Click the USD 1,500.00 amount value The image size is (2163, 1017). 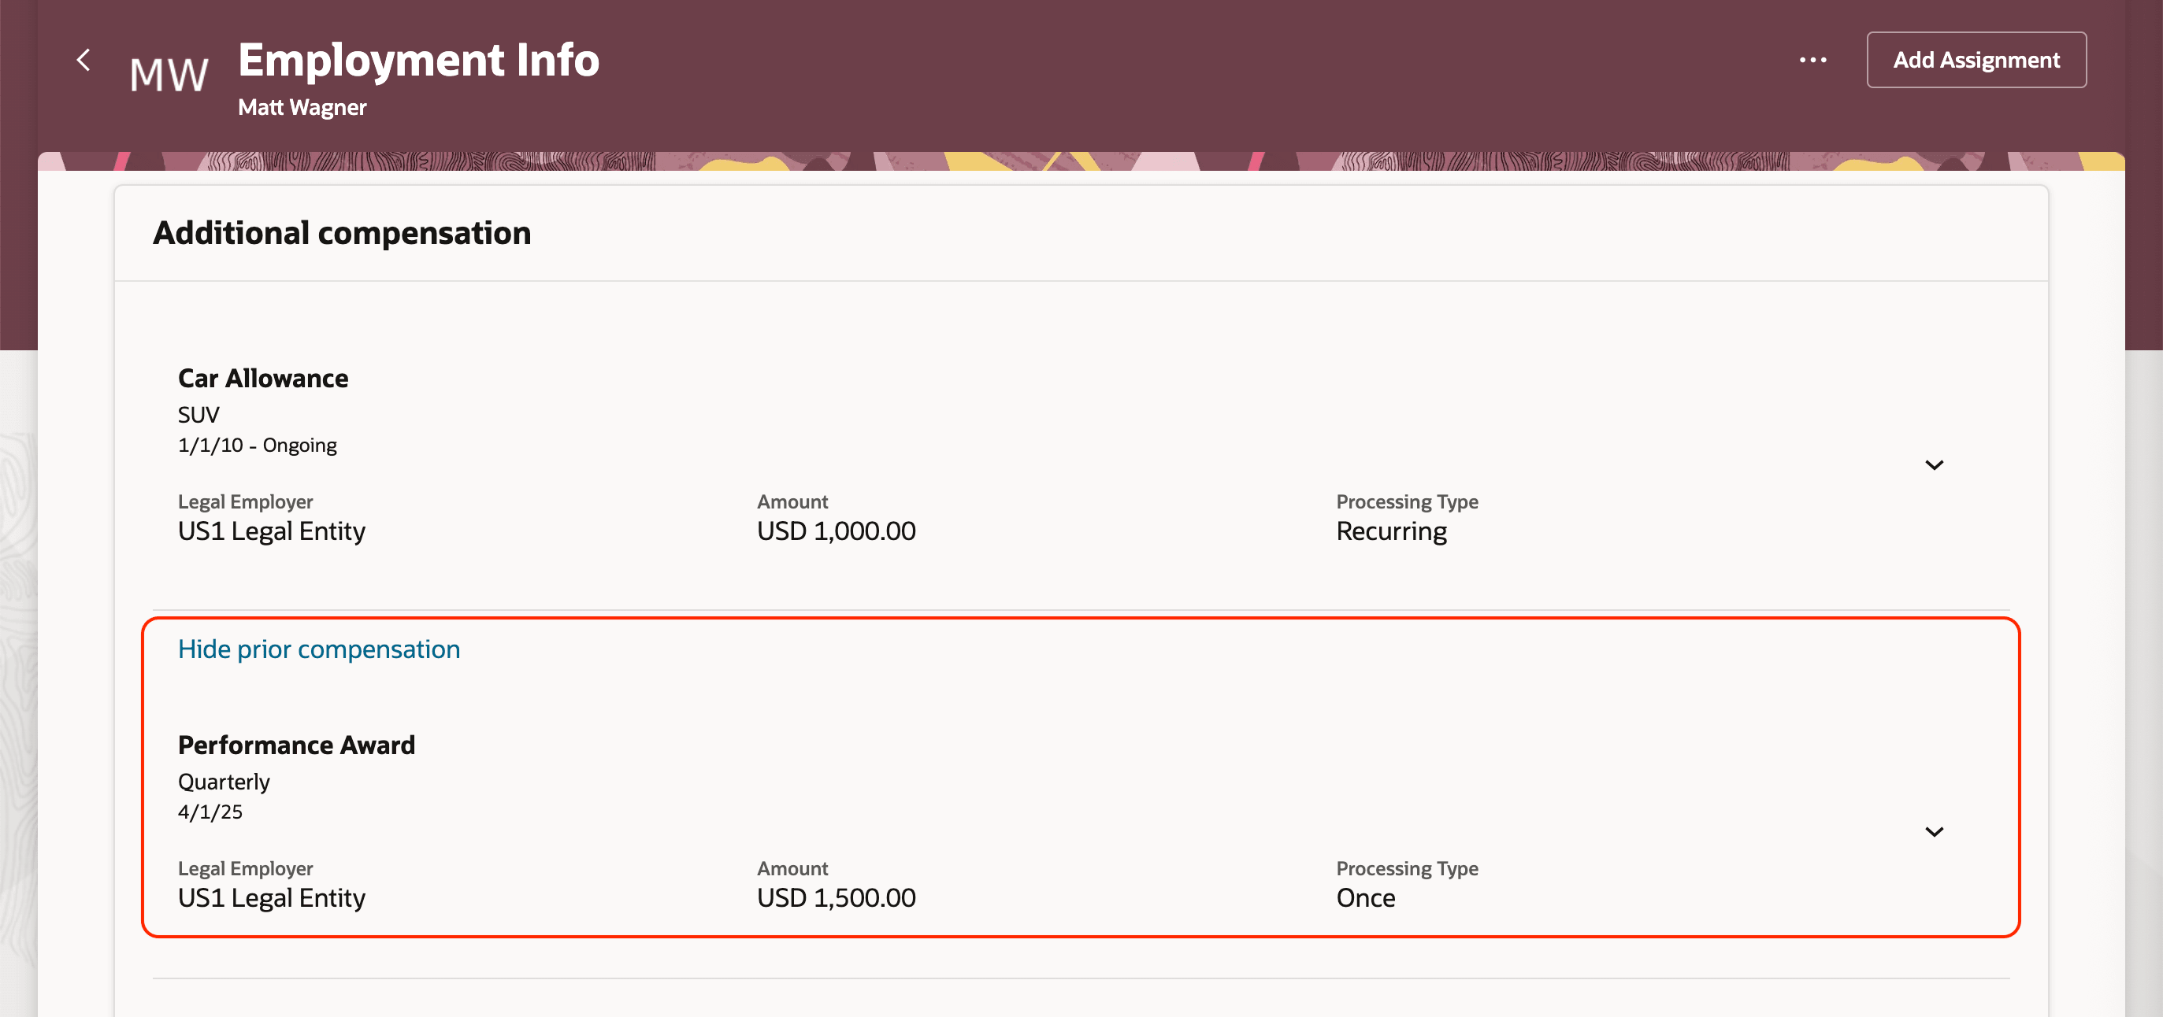pyautogui.click(x=836, y=898)
